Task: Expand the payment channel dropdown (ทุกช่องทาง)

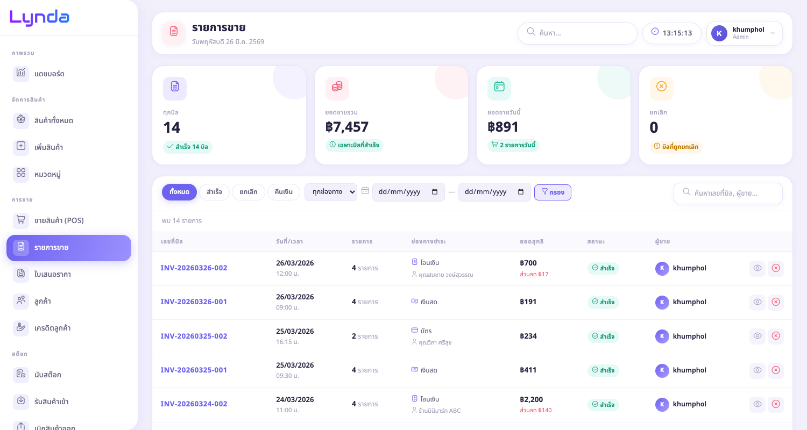Action: coord(330,192)
